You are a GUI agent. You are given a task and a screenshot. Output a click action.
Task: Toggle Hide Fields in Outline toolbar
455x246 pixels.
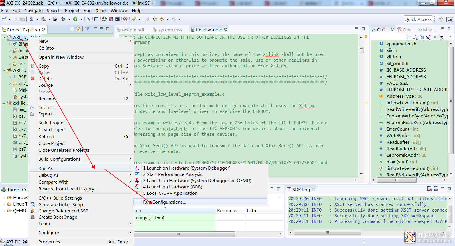[422, 37]
